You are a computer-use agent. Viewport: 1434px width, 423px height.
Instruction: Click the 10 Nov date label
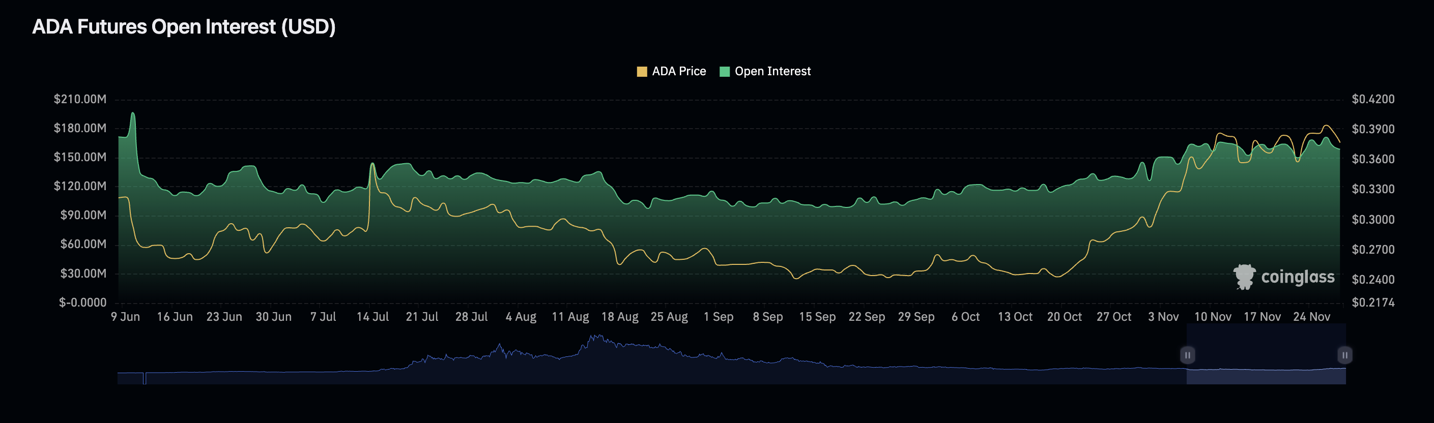coord(1213,317)
